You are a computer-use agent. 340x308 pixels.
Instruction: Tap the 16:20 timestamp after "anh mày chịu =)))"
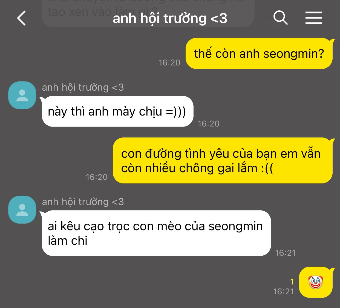click(209, 124)
